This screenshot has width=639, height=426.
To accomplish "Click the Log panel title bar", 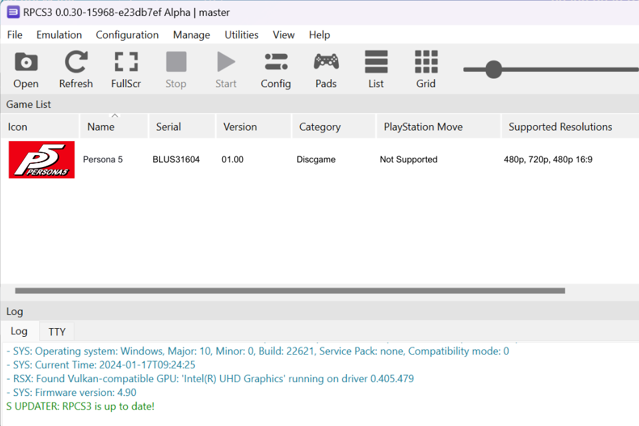I will pyautogui.click(x=319, y=312).
